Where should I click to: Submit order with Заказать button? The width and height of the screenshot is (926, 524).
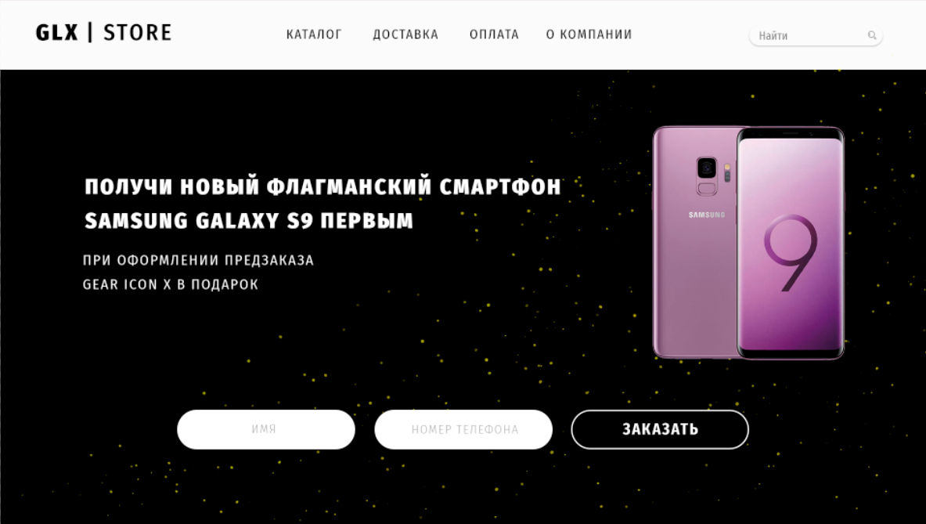pyautogui.click(x=660, y=429)
